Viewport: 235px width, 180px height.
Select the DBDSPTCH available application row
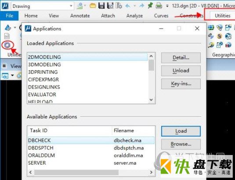(91, 148)
